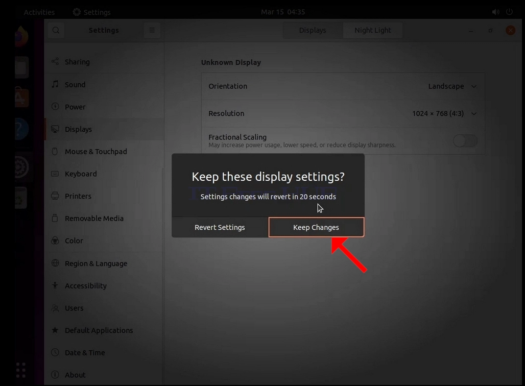Viewport: 525px width, 386px height.
Task: Open Sound settings row
Action: [104, 84]
